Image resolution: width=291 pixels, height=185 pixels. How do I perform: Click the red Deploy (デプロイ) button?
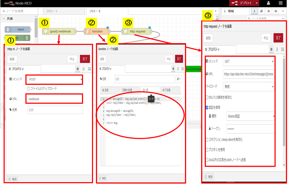[x=242, y=3]
